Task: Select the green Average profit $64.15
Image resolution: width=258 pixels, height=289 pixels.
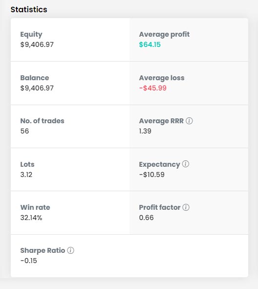Action: point(150,44)
